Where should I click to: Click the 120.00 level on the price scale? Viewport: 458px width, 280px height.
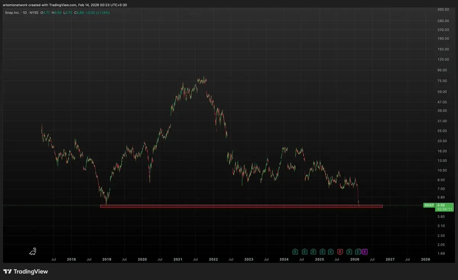click(x=443, y=60)
